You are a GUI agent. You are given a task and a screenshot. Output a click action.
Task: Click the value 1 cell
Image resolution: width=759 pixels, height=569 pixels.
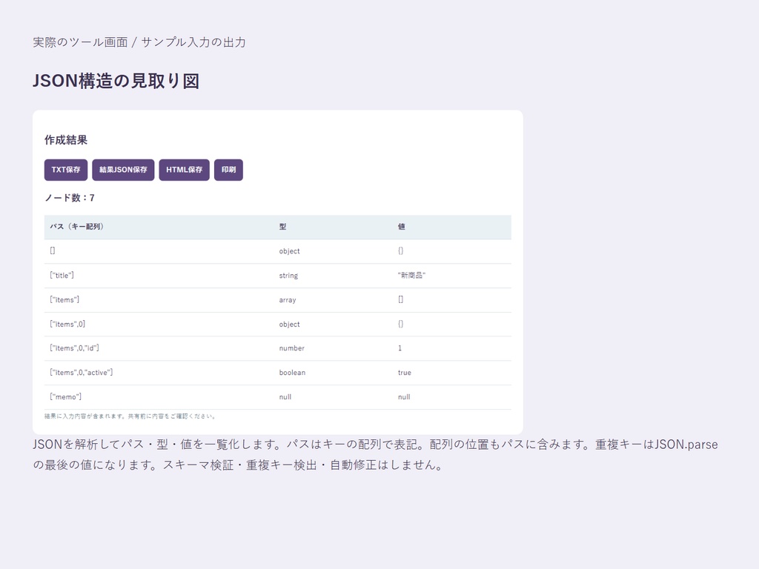[x=451, y=348]
